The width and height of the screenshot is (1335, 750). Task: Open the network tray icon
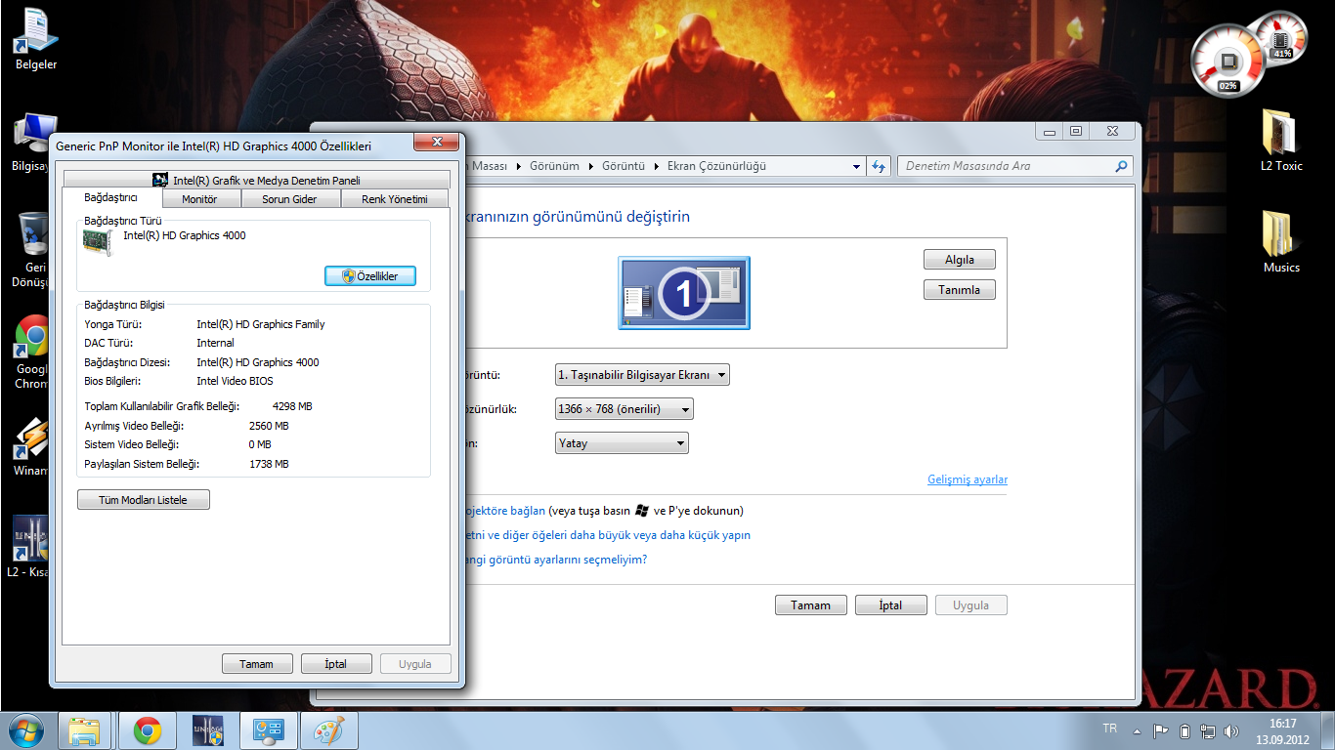tap(1208, 730)
